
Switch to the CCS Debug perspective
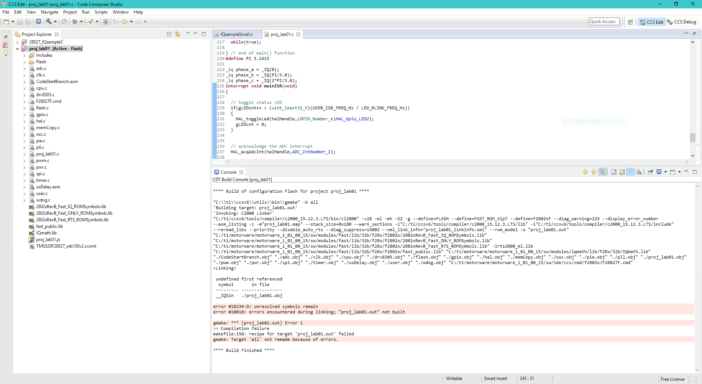click(x=682, y=22)
